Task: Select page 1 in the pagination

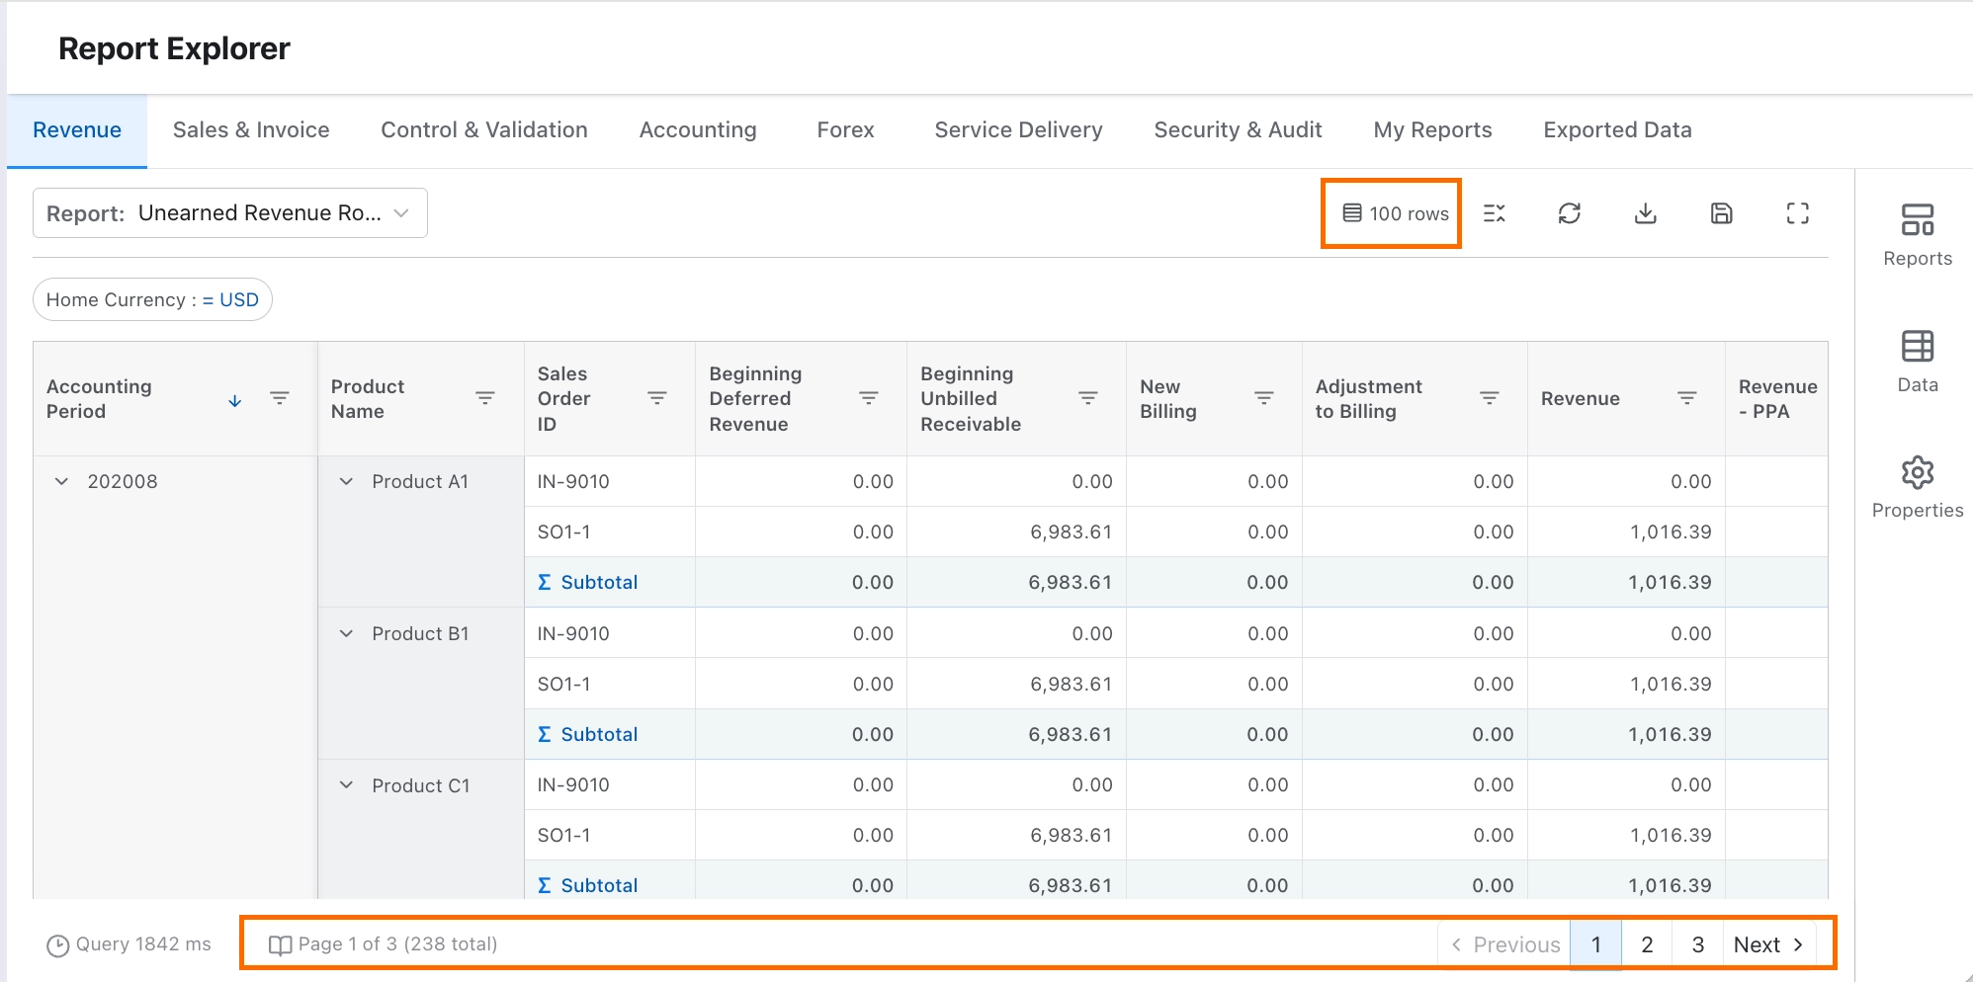Action: click(1596, 944)
